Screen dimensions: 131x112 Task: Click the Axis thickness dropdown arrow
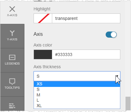(117, 76)
